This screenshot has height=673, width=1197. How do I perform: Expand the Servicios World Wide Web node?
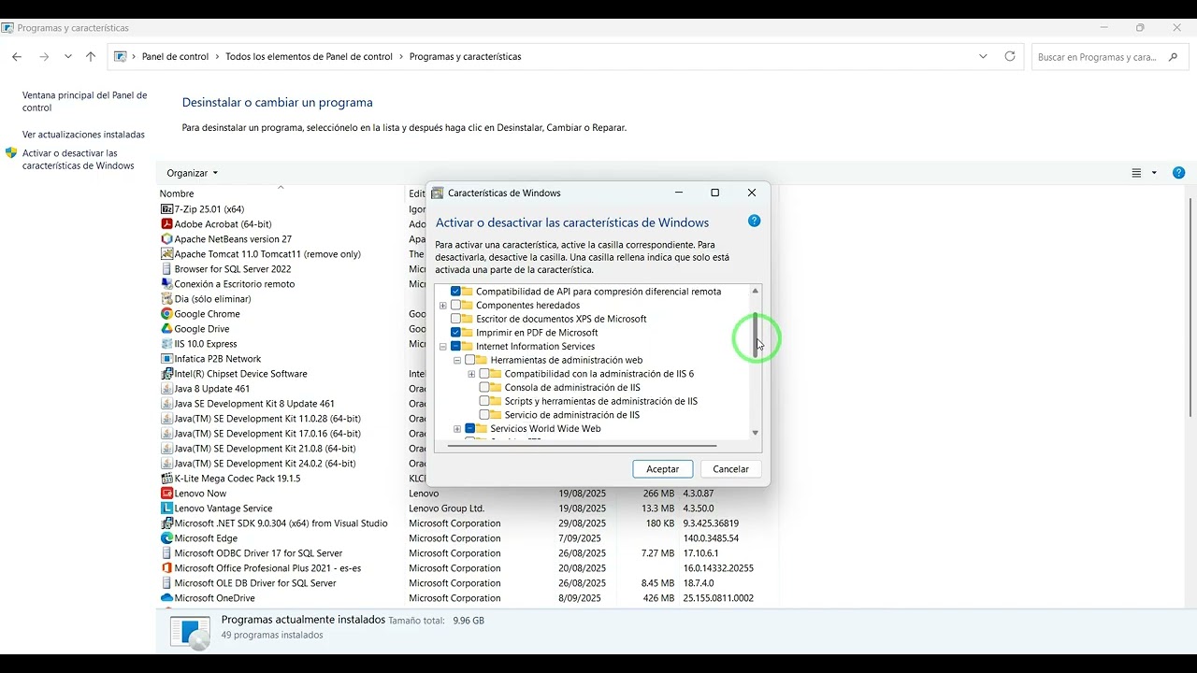pos(457,429)
